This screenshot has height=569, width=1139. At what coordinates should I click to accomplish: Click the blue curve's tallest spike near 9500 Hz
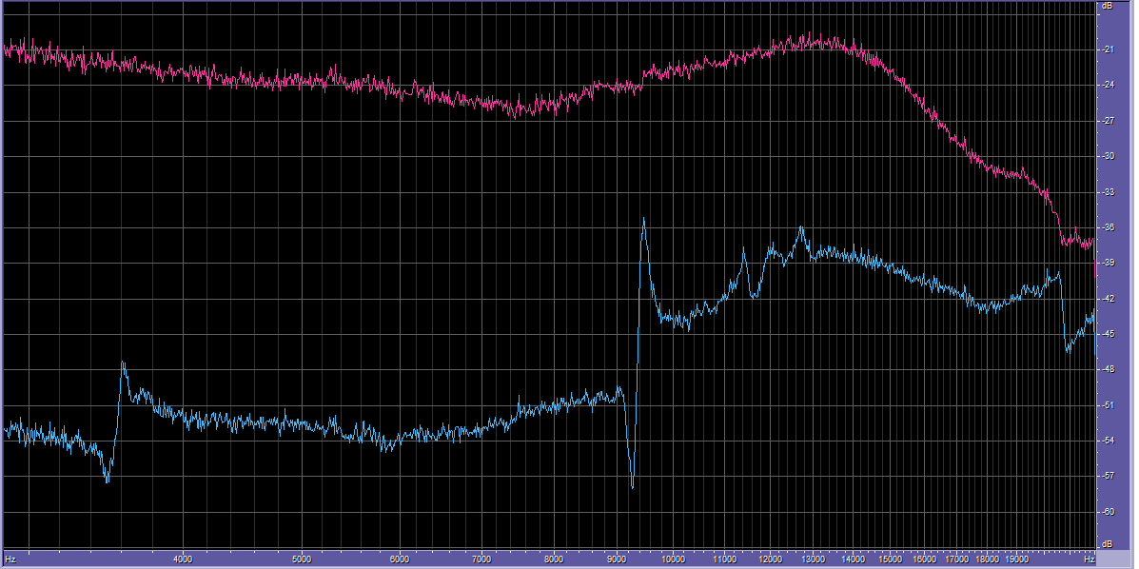pyautogui.click(x=643, y=220)
